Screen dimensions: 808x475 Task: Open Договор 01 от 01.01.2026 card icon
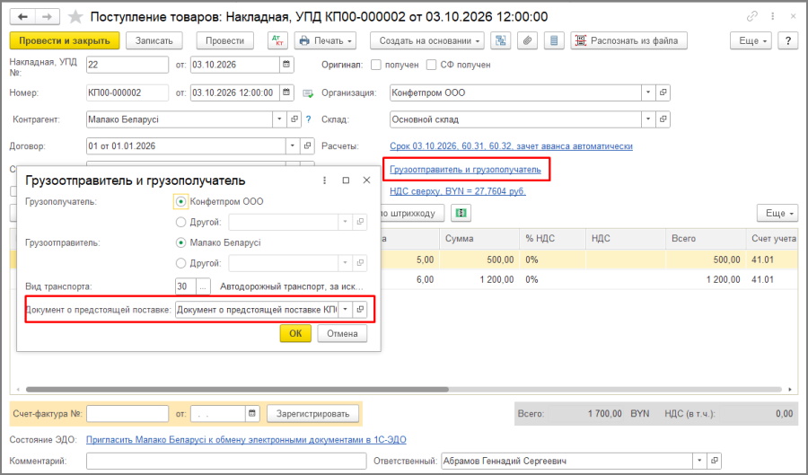pos(307,145)
